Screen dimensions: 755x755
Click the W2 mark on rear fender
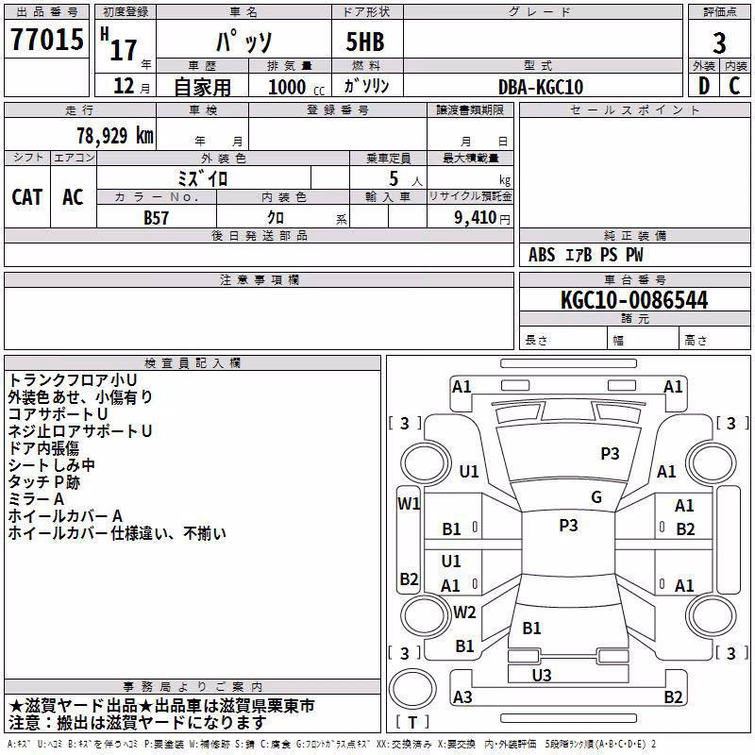(464, 612)
